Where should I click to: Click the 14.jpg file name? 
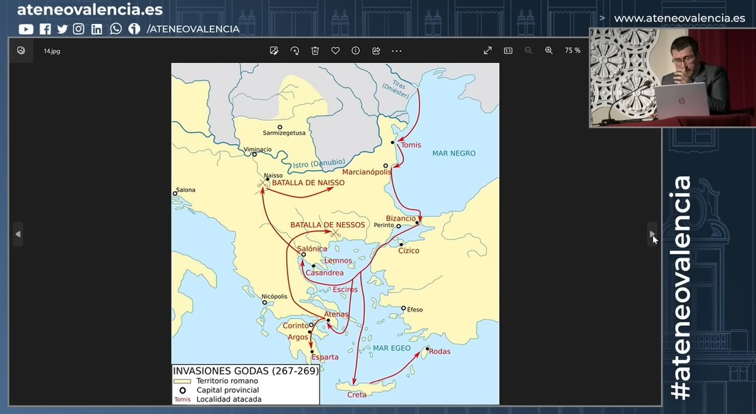[x=52, y=51]
